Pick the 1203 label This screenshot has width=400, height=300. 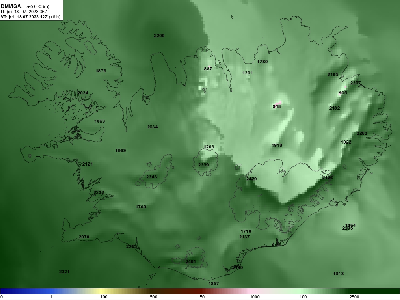(209, 147)
